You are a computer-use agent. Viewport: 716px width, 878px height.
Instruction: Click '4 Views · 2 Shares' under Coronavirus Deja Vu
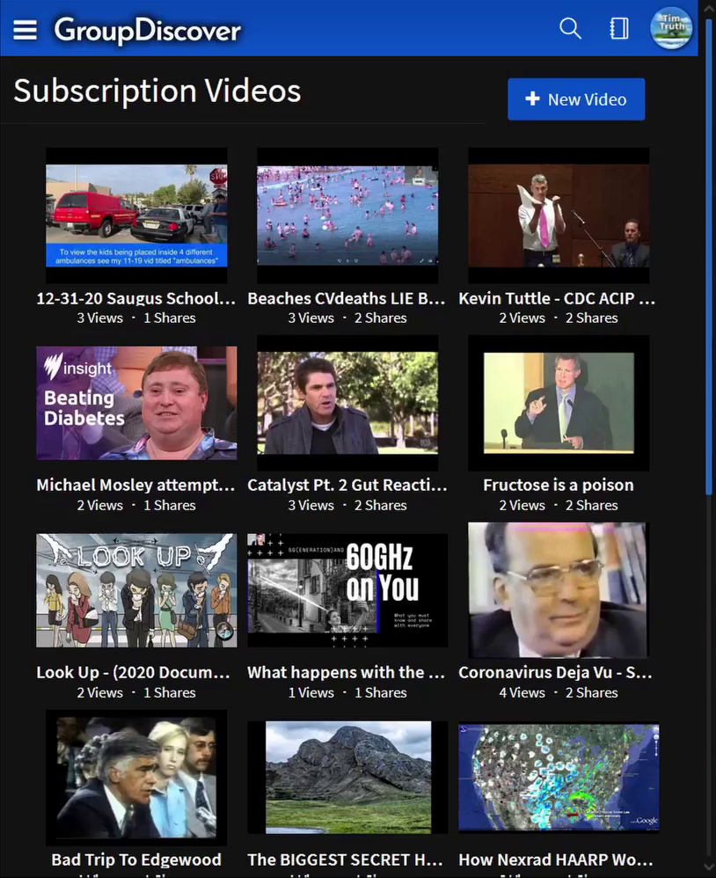[x=559, y=692]
